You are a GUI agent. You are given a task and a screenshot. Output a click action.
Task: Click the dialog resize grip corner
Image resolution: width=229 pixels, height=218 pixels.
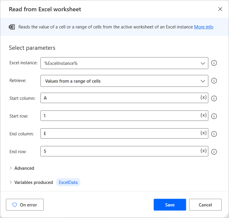[227, 216]
